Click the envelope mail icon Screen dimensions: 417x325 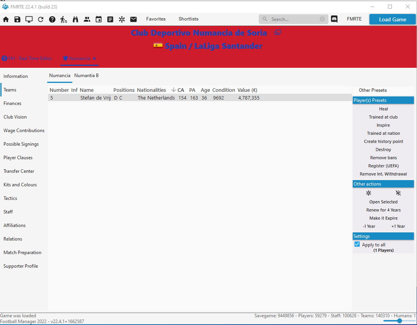tap(133, 19)
